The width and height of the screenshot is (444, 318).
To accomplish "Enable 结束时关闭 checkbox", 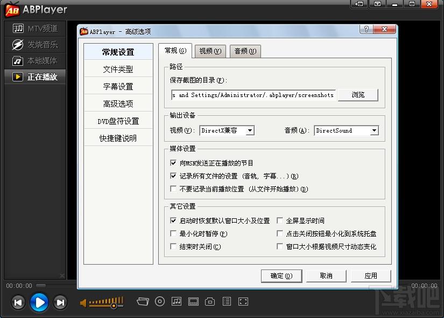I will tap(173, 246).
